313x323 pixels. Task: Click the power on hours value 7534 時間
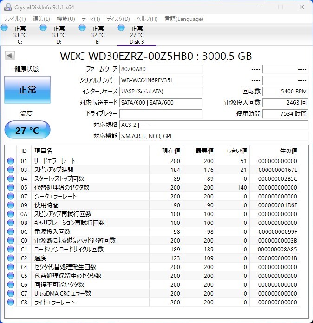pyautogui.click(x=286, y=113)
